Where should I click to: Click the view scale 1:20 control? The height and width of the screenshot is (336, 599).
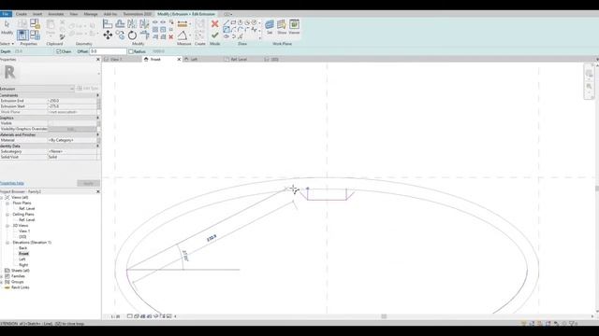(115, 316)
